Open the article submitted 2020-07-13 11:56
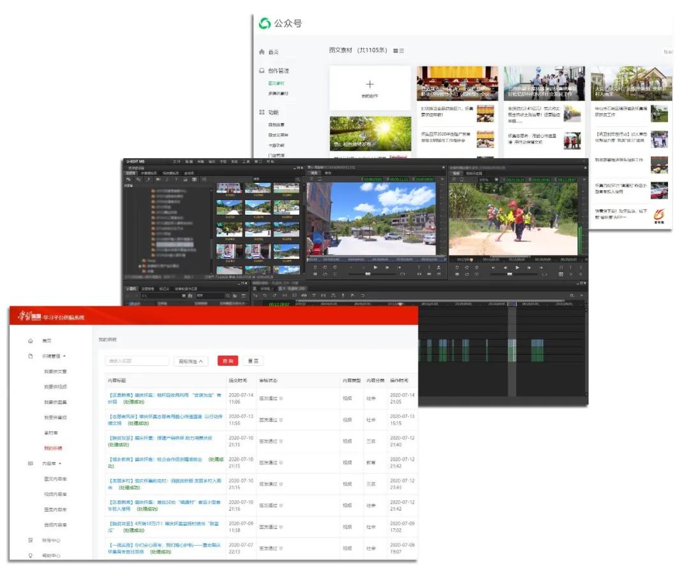 click(165, 420)
